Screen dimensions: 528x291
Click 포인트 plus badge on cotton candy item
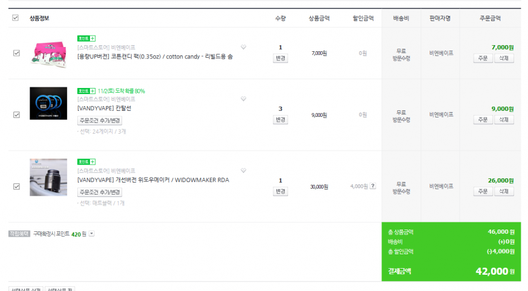click(x=86, y=39)
